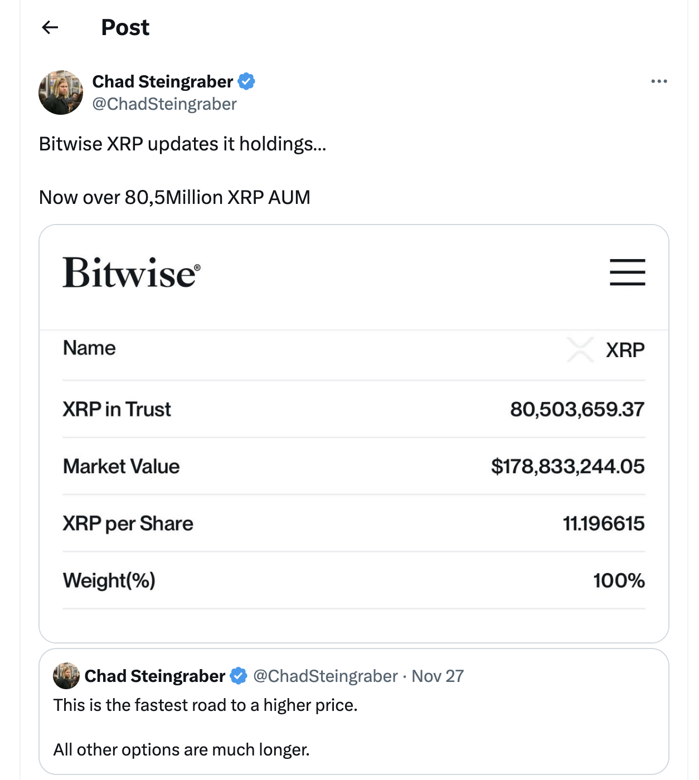Click the display name Chad Steingraber

[x=163, y=81]
